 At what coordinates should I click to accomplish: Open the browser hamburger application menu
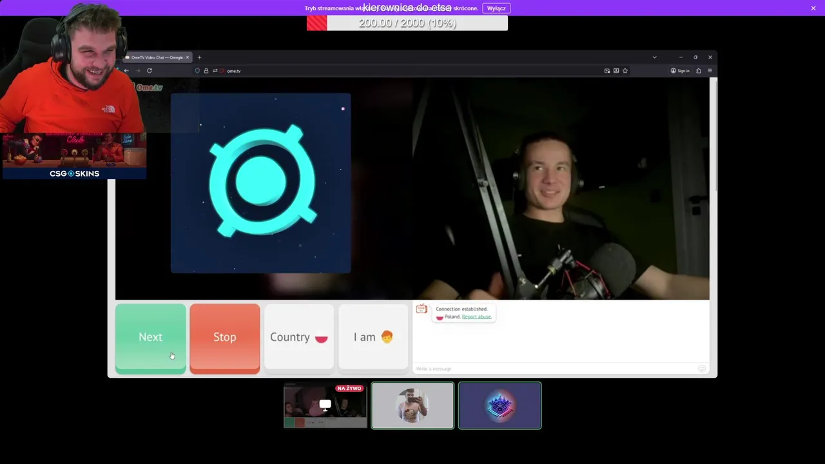coord(710,71)
